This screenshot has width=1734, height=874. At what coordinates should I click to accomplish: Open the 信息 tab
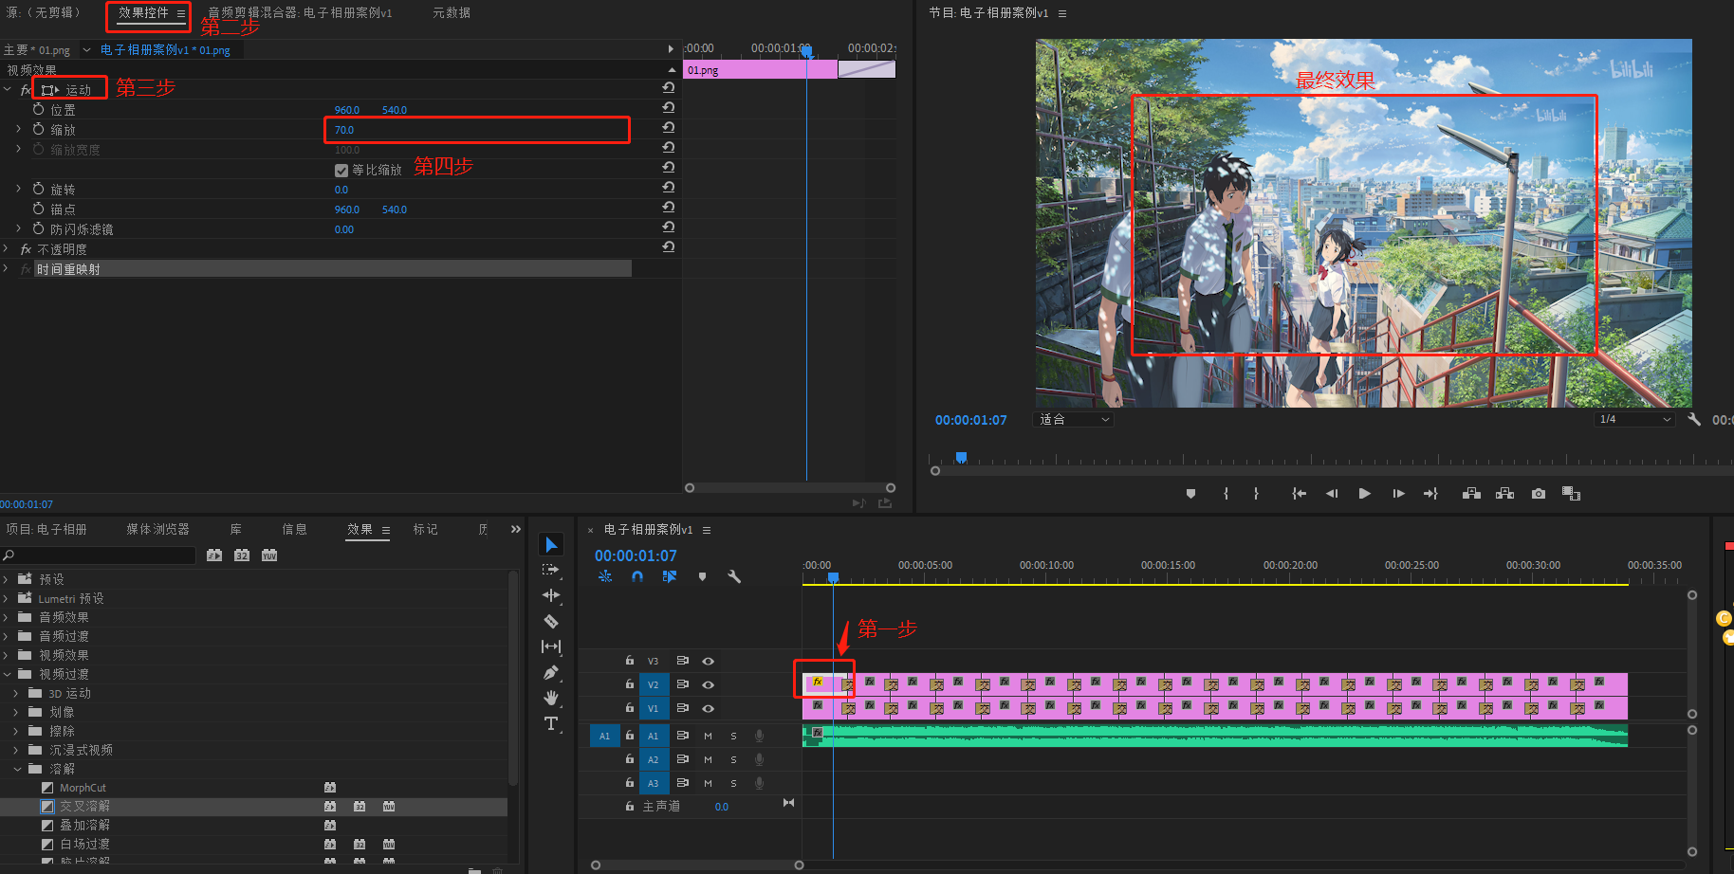(x=295, y=529)
